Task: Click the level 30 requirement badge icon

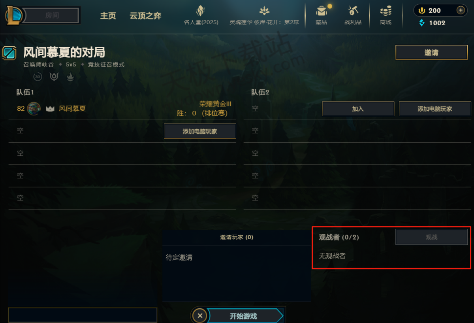Action: 38,77
